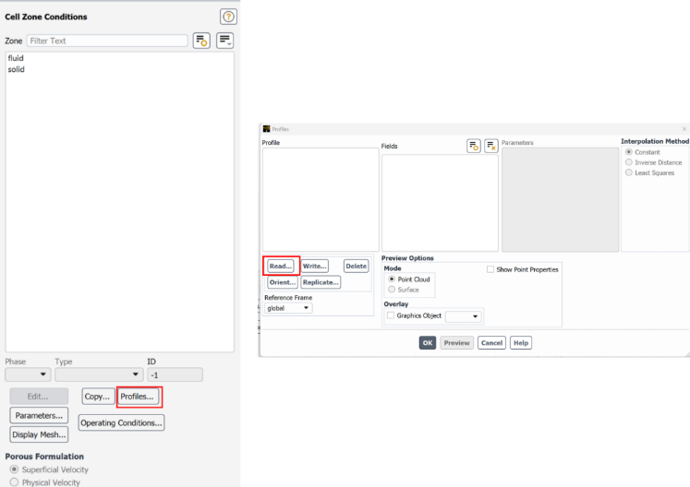
Task: Enable Show Point Properties checkbox
Action: coord(491,269)
